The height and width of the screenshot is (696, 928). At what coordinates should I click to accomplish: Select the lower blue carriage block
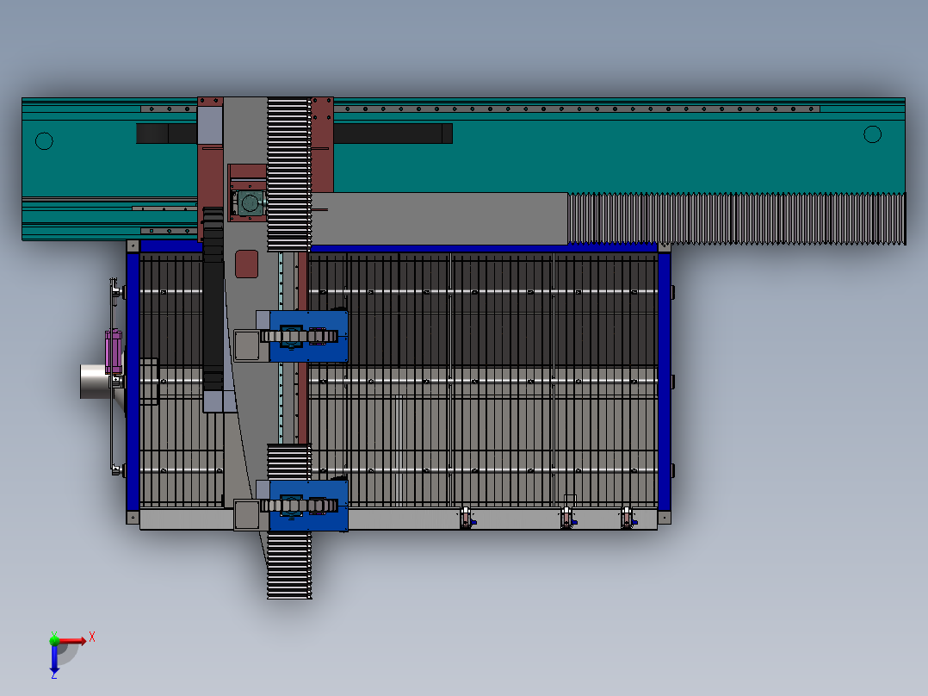pos(308,506)
